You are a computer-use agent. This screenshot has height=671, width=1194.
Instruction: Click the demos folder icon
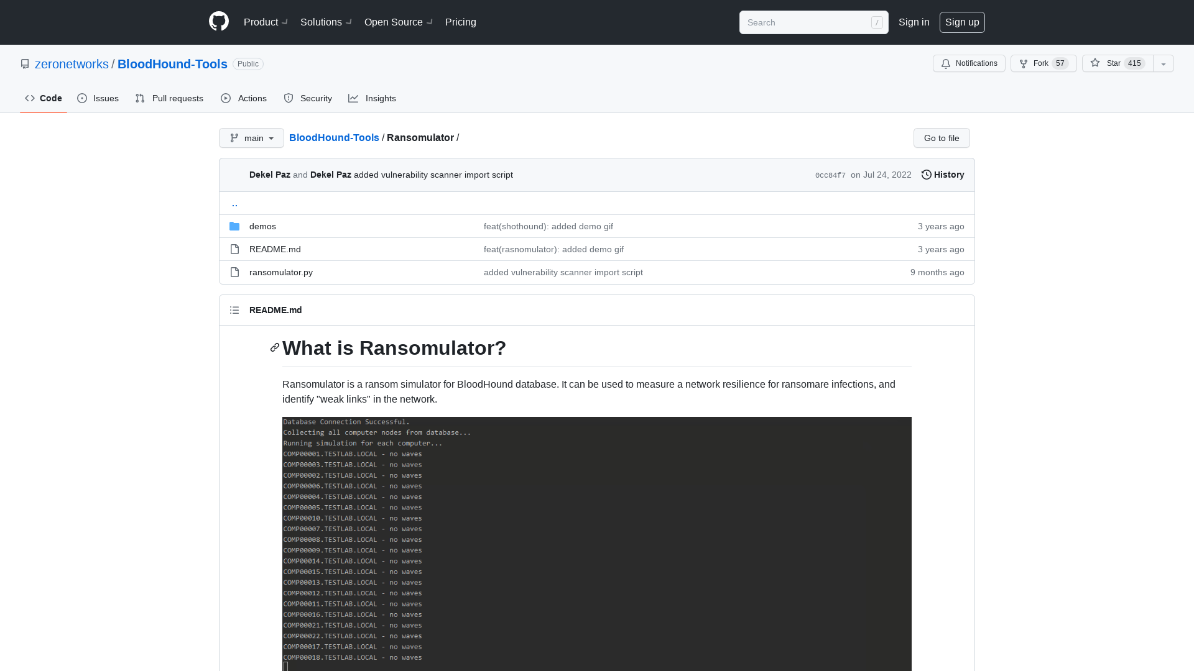pyautogui.click(x=234, y=226)
